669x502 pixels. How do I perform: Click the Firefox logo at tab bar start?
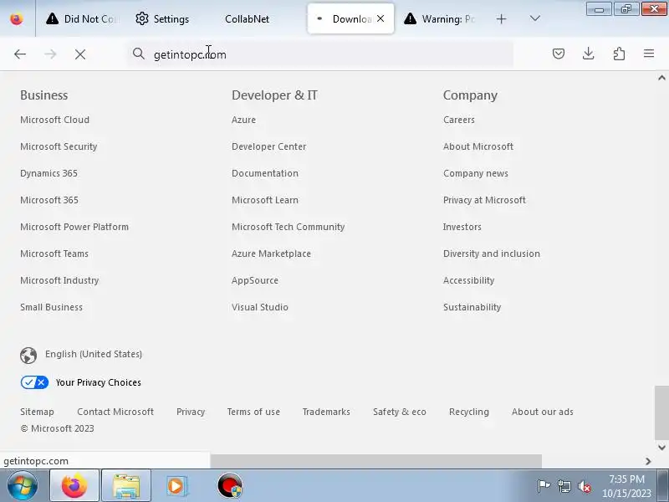tap(17, 18)
